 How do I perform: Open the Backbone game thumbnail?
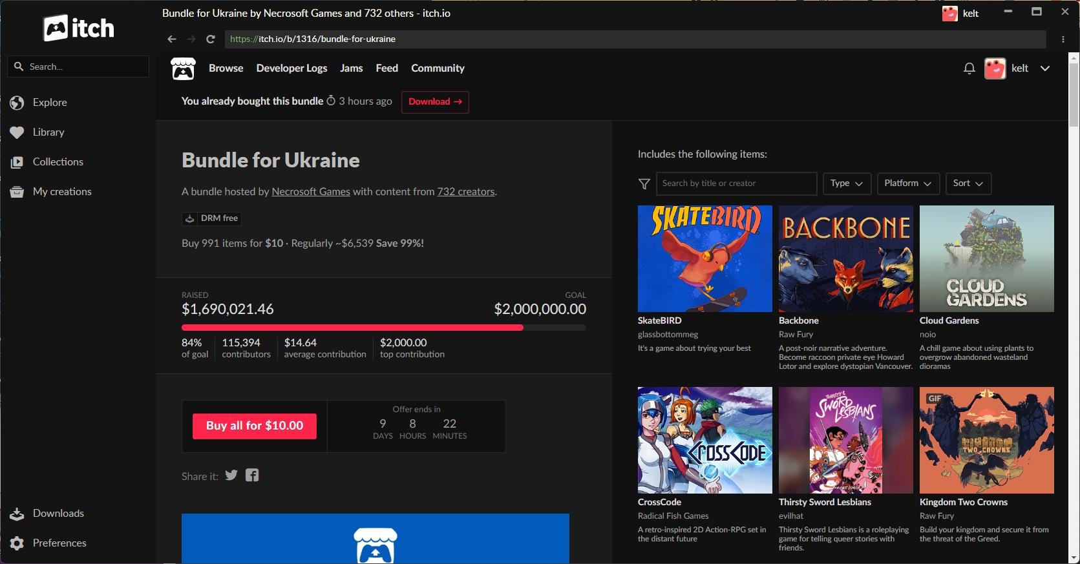[846, 258]
